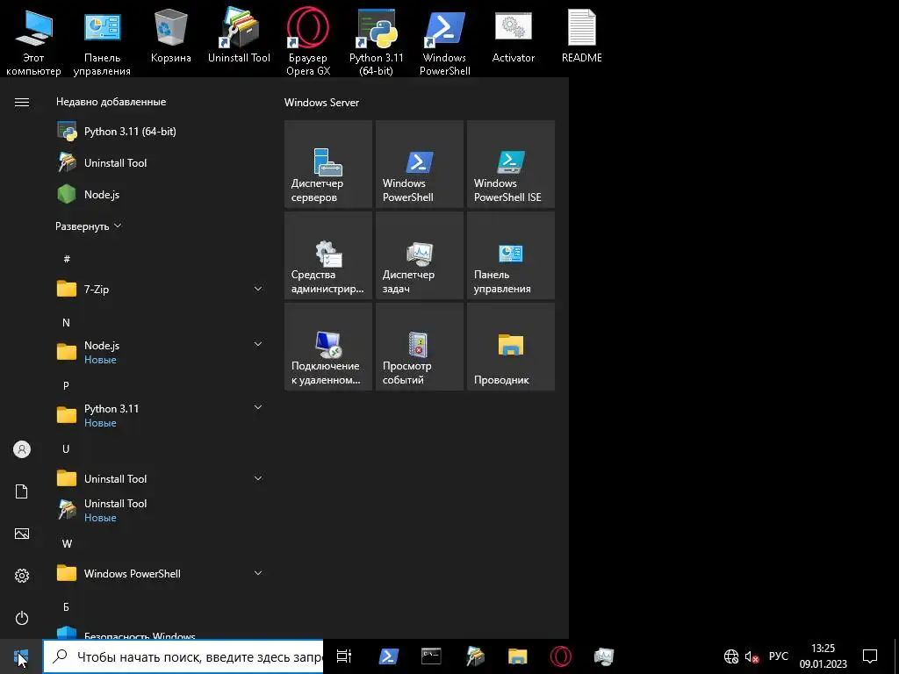Click Развернуть to expand recently added apps
899x674 pixels.
[89, 226]
